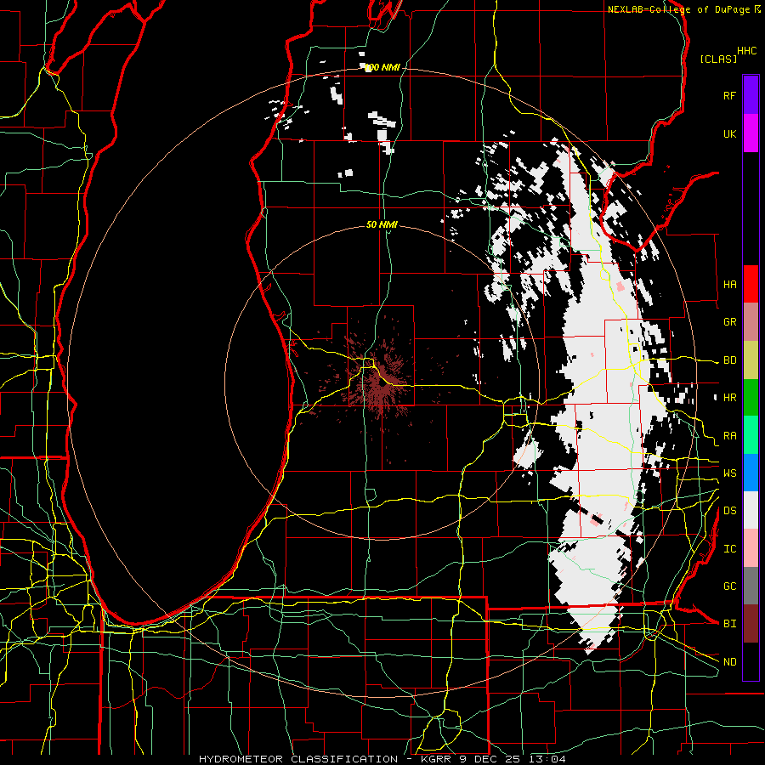Click the "HR" legend label
Viewport: 765px width, 765px height.
pos(729,398)
